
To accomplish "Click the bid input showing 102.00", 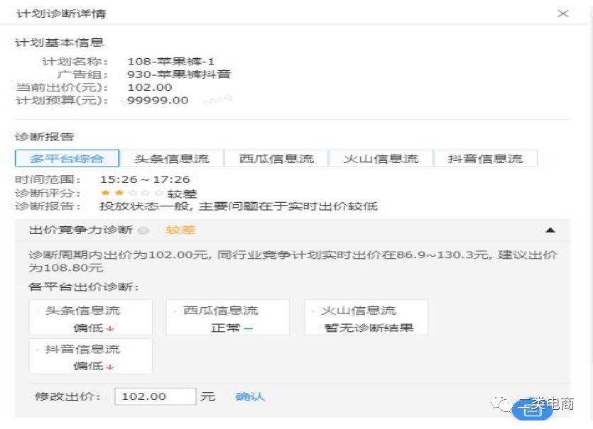I will point(155,396).
